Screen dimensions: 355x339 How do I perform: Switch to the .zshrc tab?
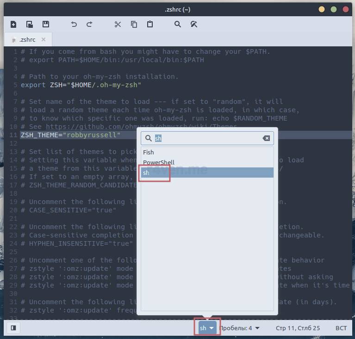(x=27, y=40)
